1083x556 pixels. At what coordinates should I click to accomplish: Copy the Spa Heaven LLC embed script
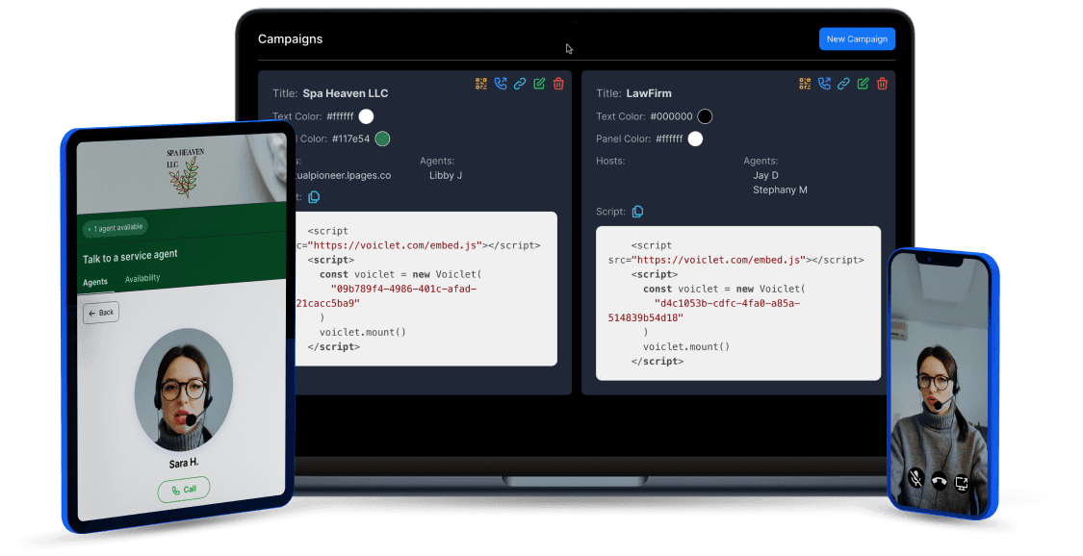(314, 197)
